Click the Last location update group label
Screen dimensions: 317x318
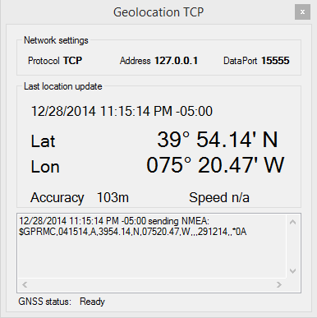[63, 86]
